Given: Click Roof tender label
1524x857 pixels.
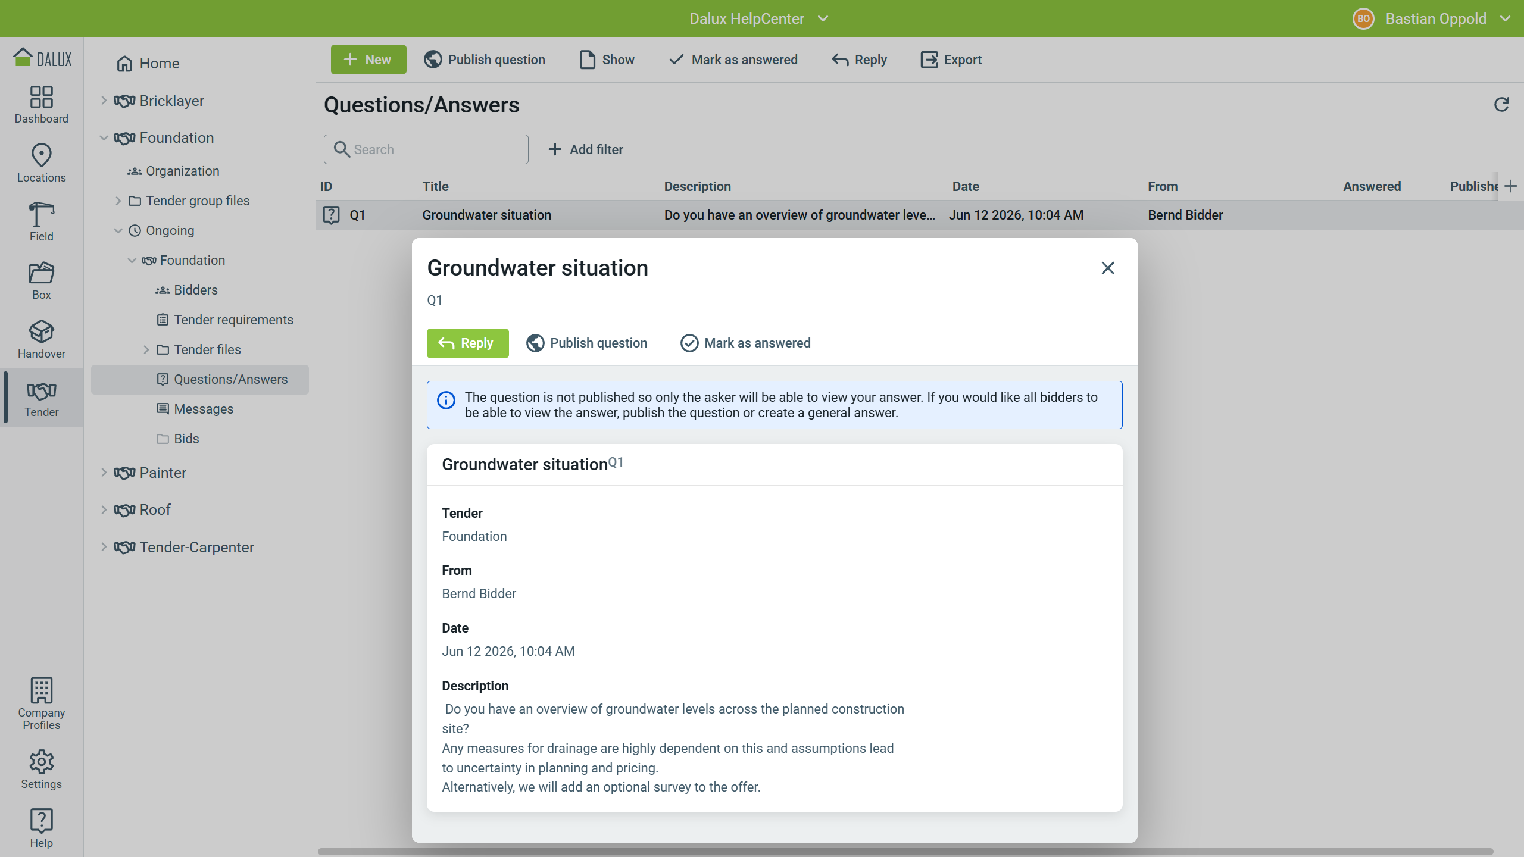Looking at the screenshot, I should [155, 509].
